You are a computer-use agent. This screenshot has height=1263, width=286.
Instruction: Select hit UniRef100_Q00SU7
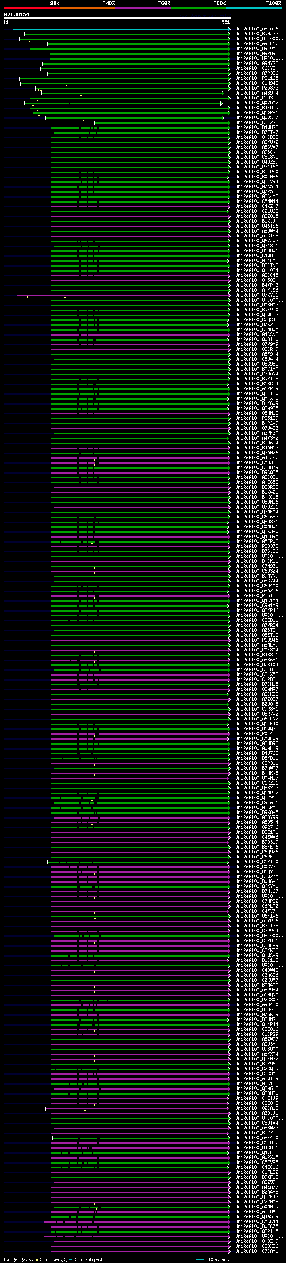[x=256, y=118]
